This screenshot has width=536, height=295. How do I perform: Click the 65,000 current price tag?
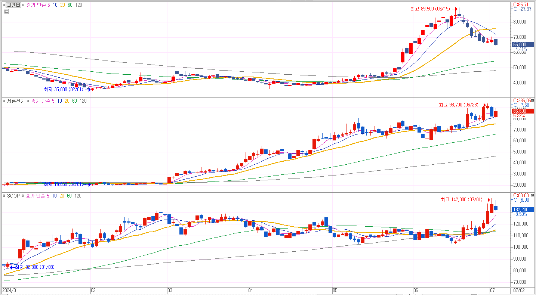(522, 44)
